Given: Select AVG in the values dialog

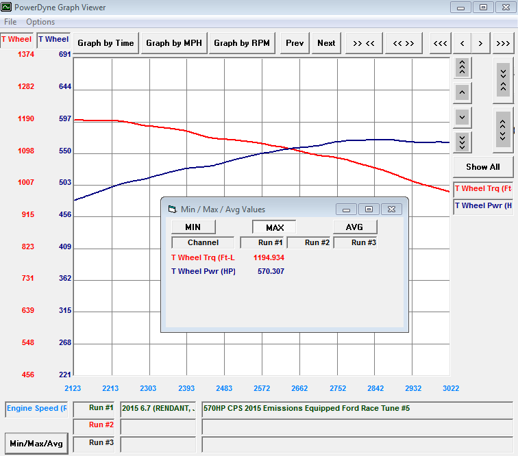Looking at the screenshot, I should [355, 227].
